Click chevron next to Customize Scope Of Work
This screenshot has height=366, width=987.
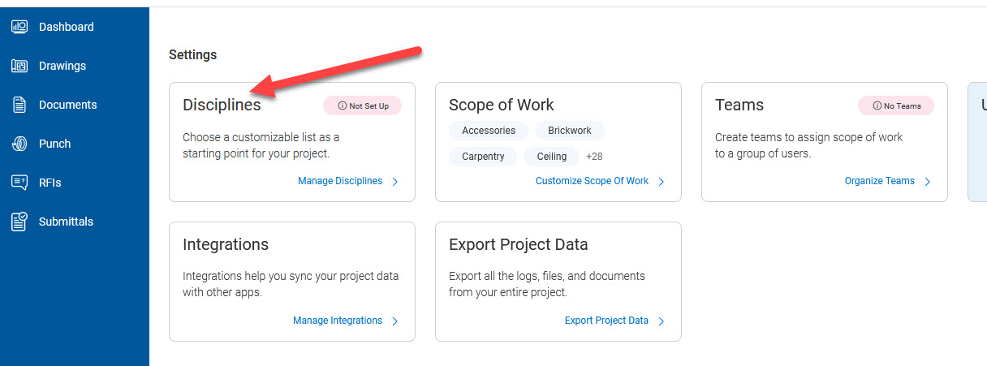click(x=662, y=182)
